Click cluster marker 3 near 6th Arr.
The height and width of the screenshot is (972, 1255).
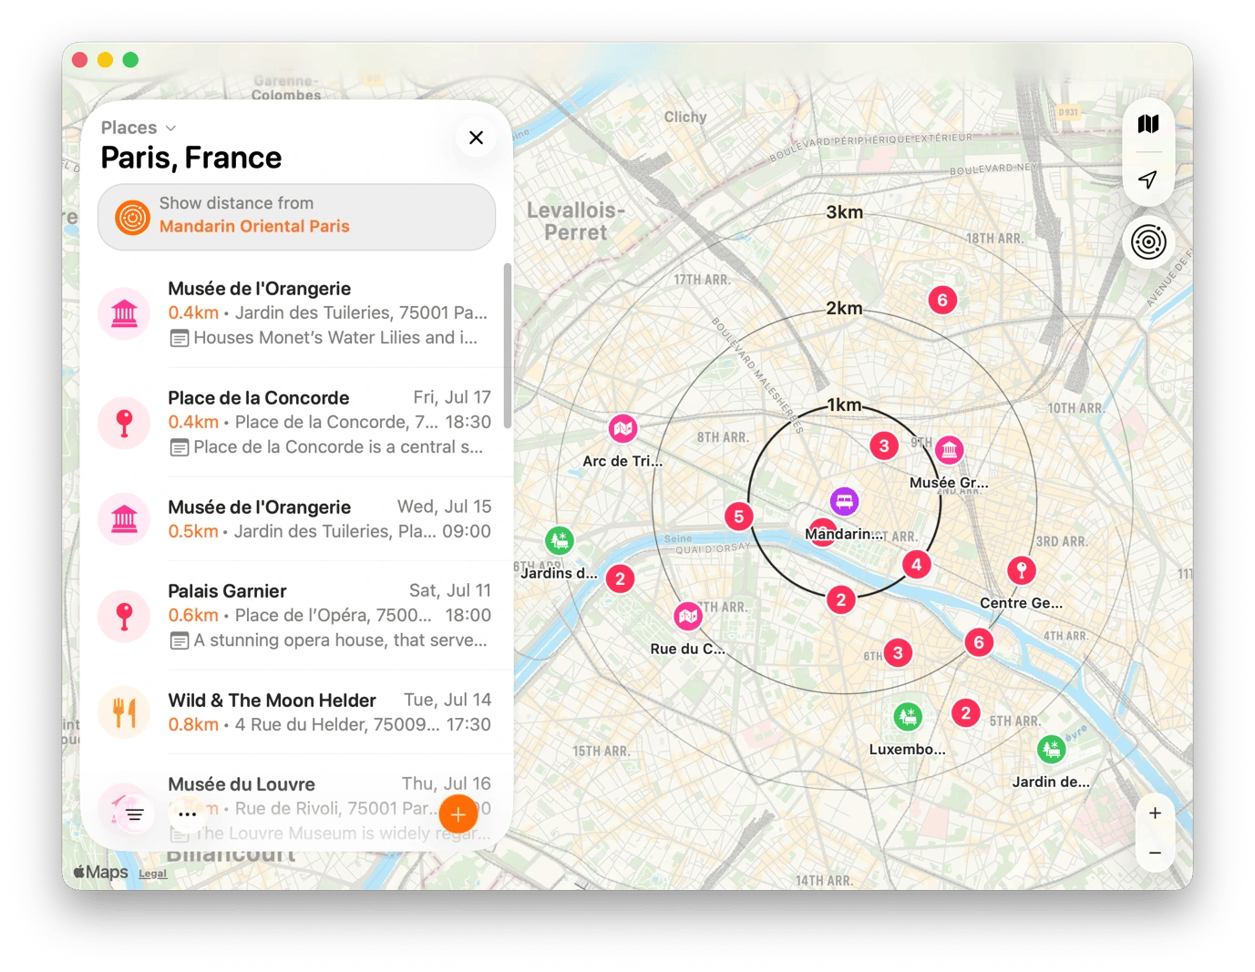898,652
